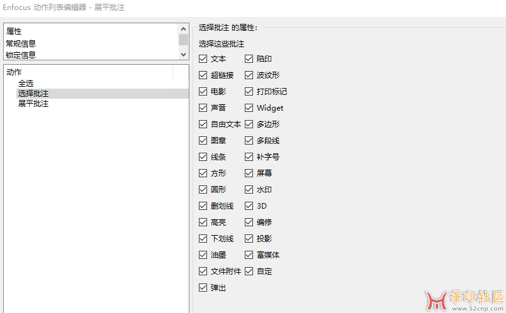Open 常规信息 in the properties list
Viewport: 506px width, 313px height.
point(21,43)
